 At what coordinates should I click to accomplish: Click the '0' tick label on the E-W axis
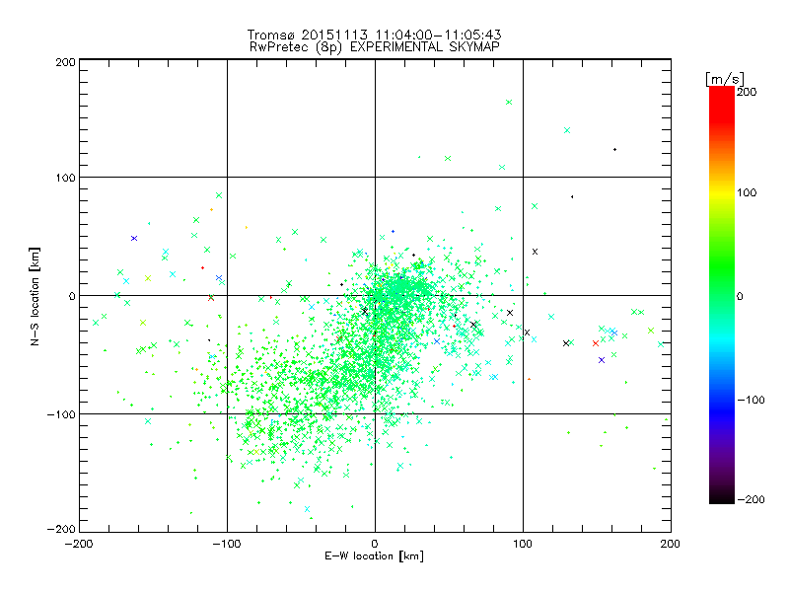[x=375, y=544]
